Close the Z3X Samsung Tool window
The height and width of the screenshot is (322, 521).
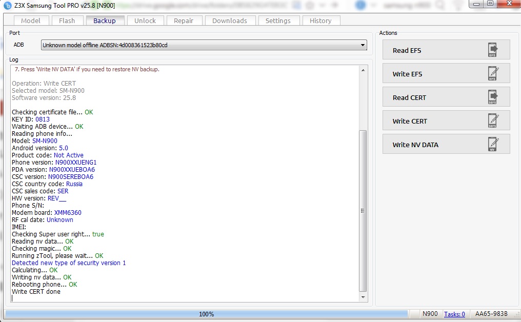(509, 4)
